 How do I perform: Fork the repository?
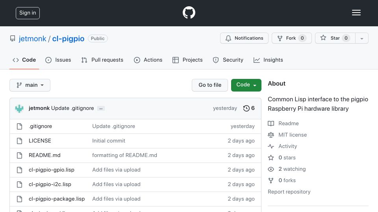[292, 38]
